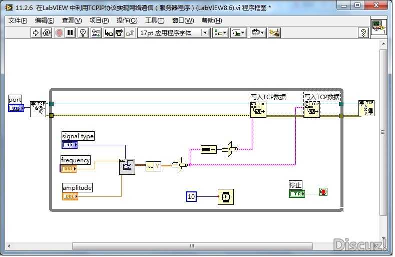Open the 17pt application font dropdown
Image resolution: width=395 pixels, height=257 pixels.
(x=174, y=33)
